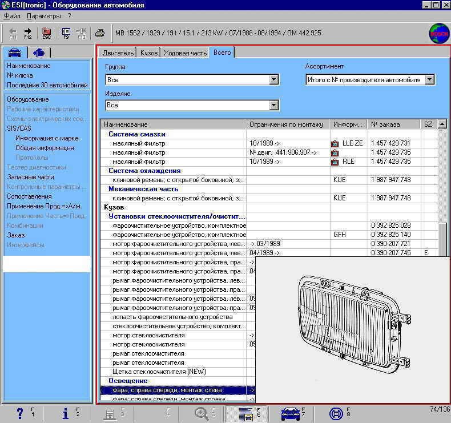Viewport: 451px width, 423px height.
Task: Click the F9 list toolbar icon
Action: point(66,33)
